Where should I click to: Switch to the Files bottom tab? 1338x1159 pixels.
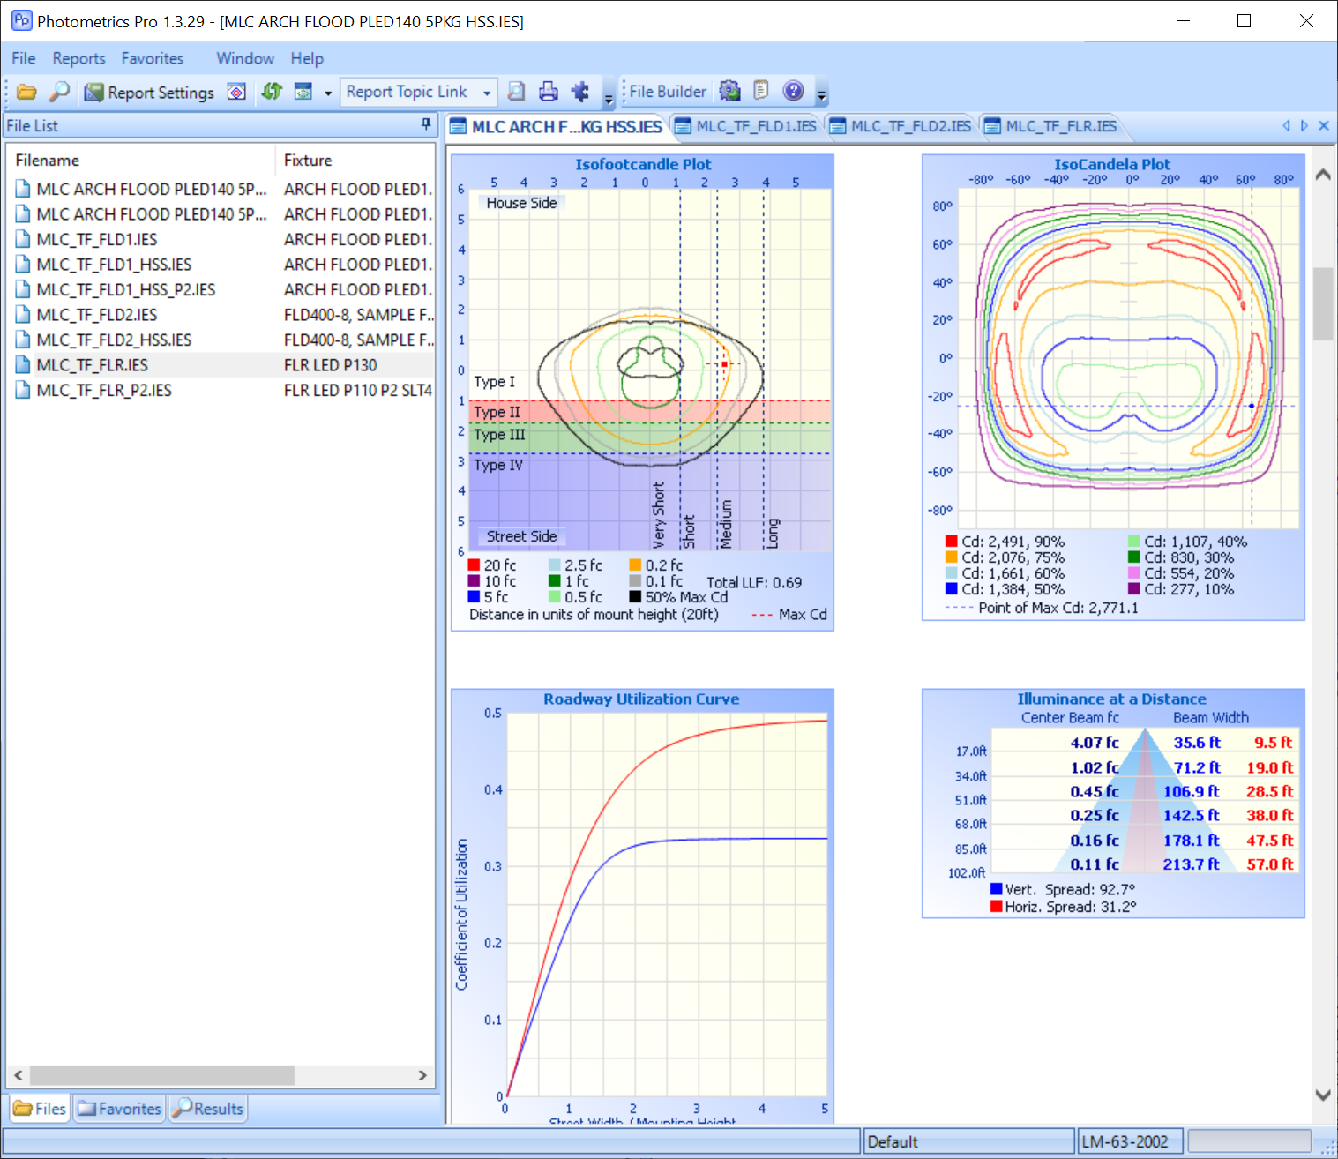click(x=41, y=1109)
